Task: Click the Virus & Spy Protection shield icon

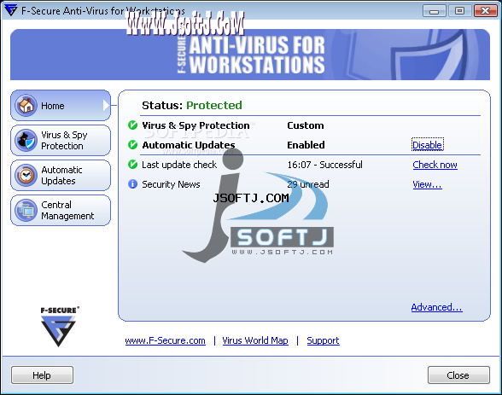Action: pos(26,140)
